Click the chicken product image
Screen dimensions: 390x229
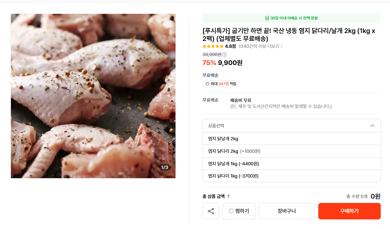93,96
